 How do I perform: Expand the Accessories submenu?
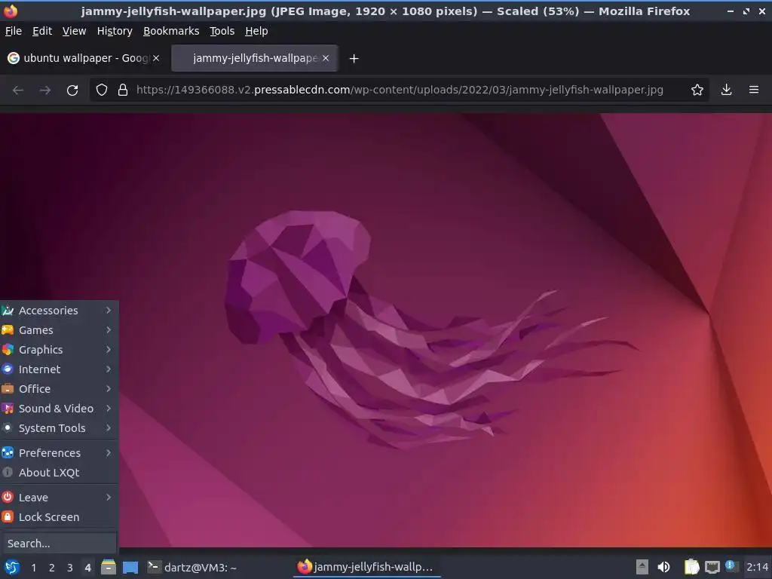[x=59, y=311]
